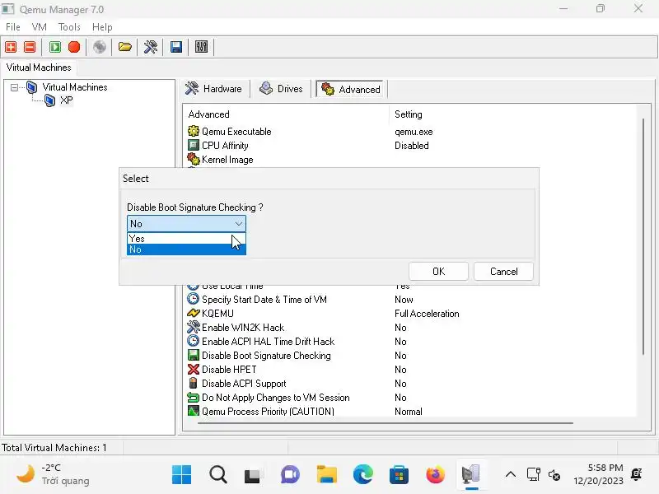Select the XP virtual machine icon in tree
The height and width of the screenshot is (494, 659).
50,100
